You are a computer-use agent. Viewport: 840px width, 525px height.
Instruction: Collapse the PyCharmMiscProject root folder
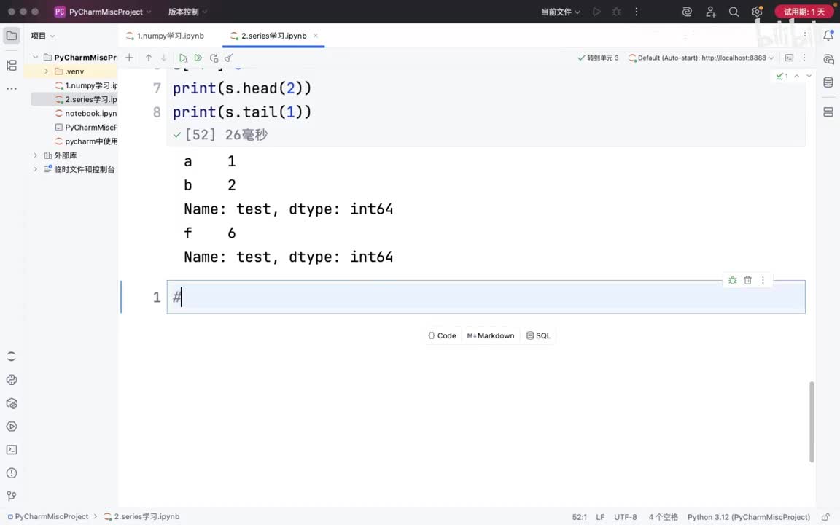pyautogui.click(x=36, y=58)
